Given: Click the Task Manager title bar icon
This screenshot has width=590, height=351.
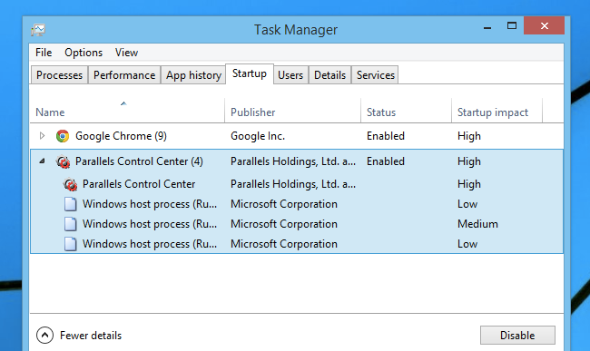Looking at the screenshot, I should pyautogui.click(x=38, y=30).
